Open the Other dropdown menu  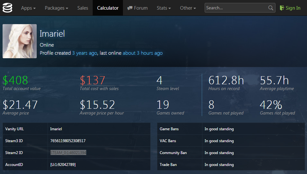pos(188,8)
